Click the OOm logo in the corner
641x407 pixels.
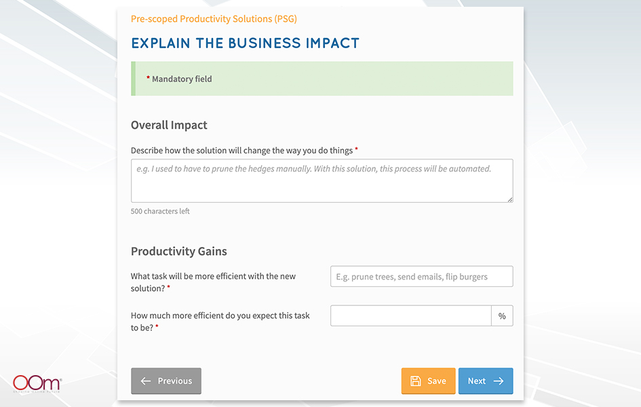pos(37,383)
